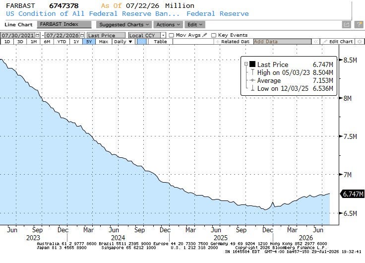Click US Condition of All Federal Reserve link

click(93, 14)
